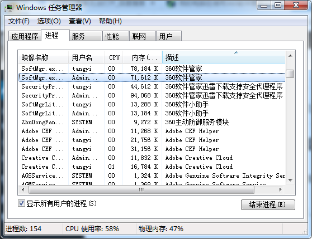Screen dimensions: 312x239
Task: Click the vertical scrollbar thumb
Action: pyautogui.click(x=290, y=74)
